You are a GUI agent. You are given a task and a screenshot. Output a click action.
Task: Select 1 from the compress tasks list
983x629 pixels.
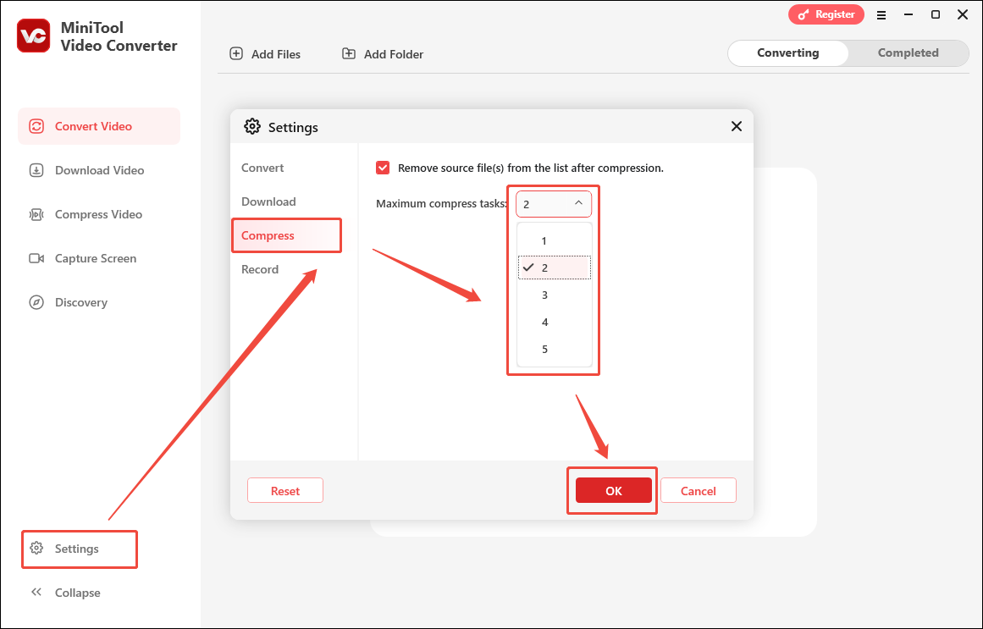544,240
